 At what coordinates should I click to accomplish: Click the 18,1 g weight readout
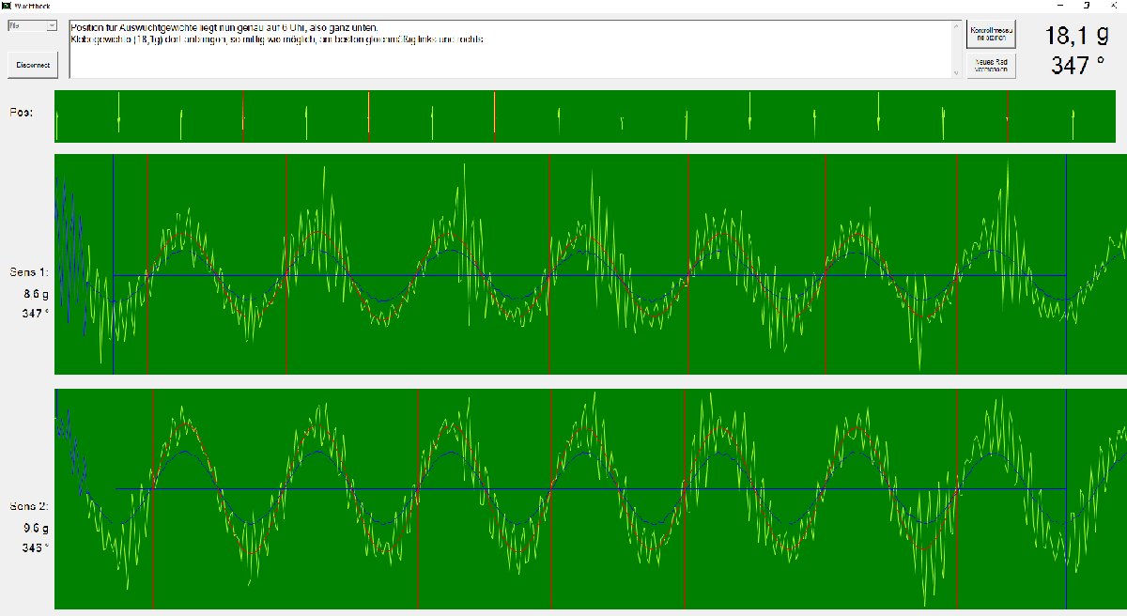coord(1076,36)
